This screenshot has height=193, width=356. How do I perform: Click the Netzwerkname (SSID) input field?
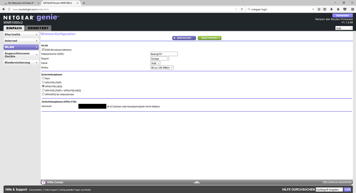tap(164, 54)
